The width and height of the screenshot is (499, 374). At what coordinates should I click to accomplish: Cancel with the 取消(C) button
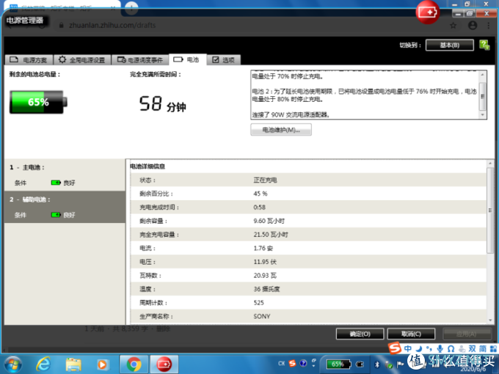point(411,334)
